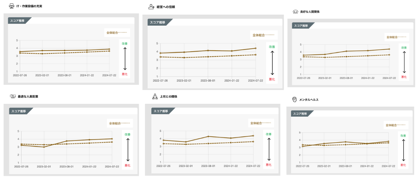Click 悪化 label in メンタルヘルス chart
Screen dimensions: 417x177
click(403, 165)
